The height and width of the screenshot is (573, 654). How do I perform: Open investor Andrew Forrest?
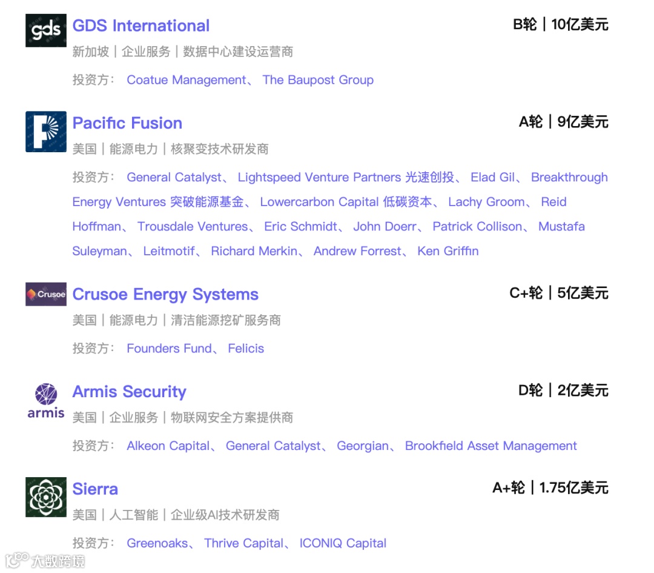(x=357, y=251)
